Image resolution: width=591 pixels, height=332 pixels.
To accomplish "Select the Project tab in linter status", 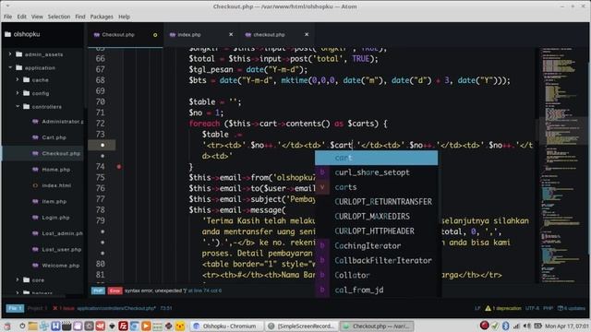I will 37,308.
